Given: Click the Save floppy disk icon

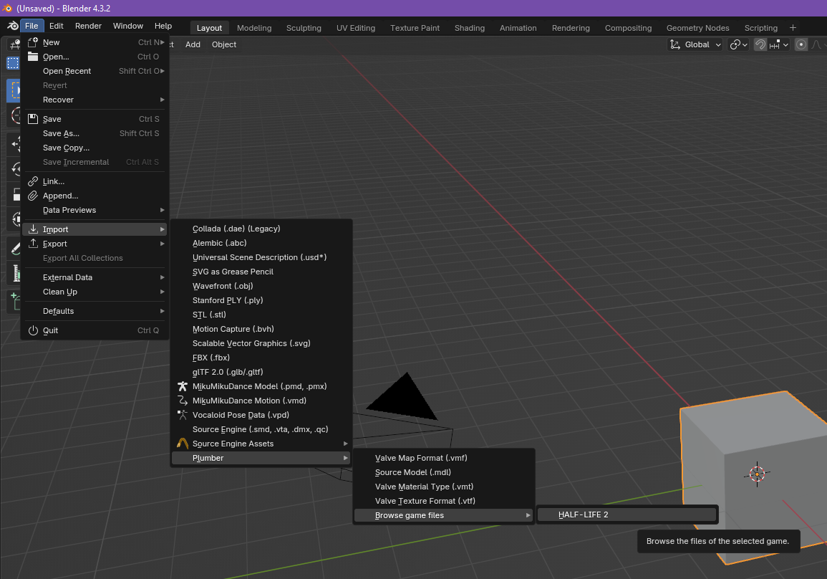Looking at the screenshot, I should tap(32, 119).
